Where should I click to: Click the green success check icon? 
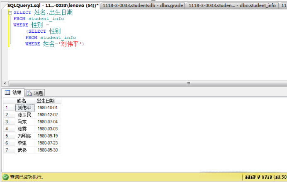pyautogui.click(x=5, y=177)
